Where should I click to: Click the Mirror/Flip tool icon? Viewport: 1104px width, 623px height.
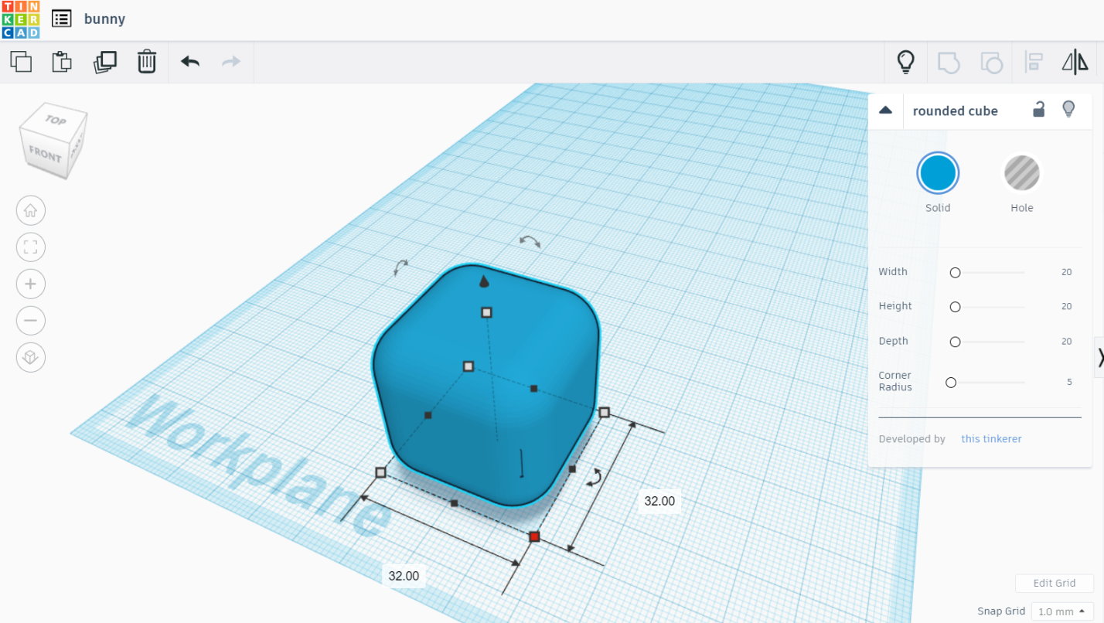click(x=1075, y=62)
